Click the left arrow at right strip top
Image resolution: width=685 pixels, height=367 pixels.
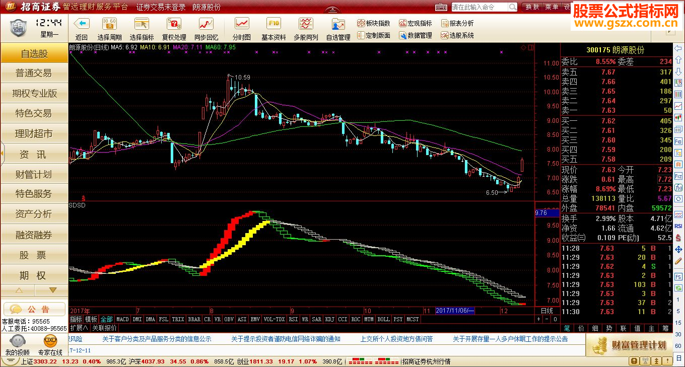coord(679,48)
